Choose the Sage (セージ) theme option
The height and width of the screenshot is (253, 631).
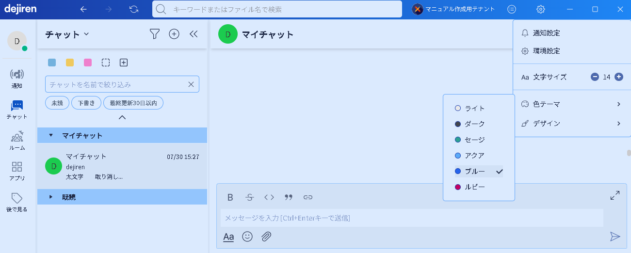(474, 140)
